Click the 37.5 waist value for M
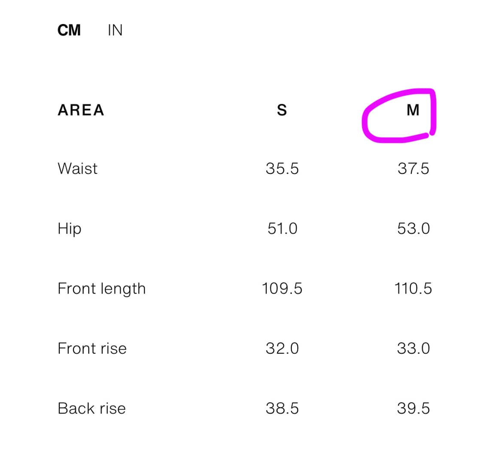Image resolution: width=483 pixels, height=449 pixels. pyautogui.click(x=413, y=168)
